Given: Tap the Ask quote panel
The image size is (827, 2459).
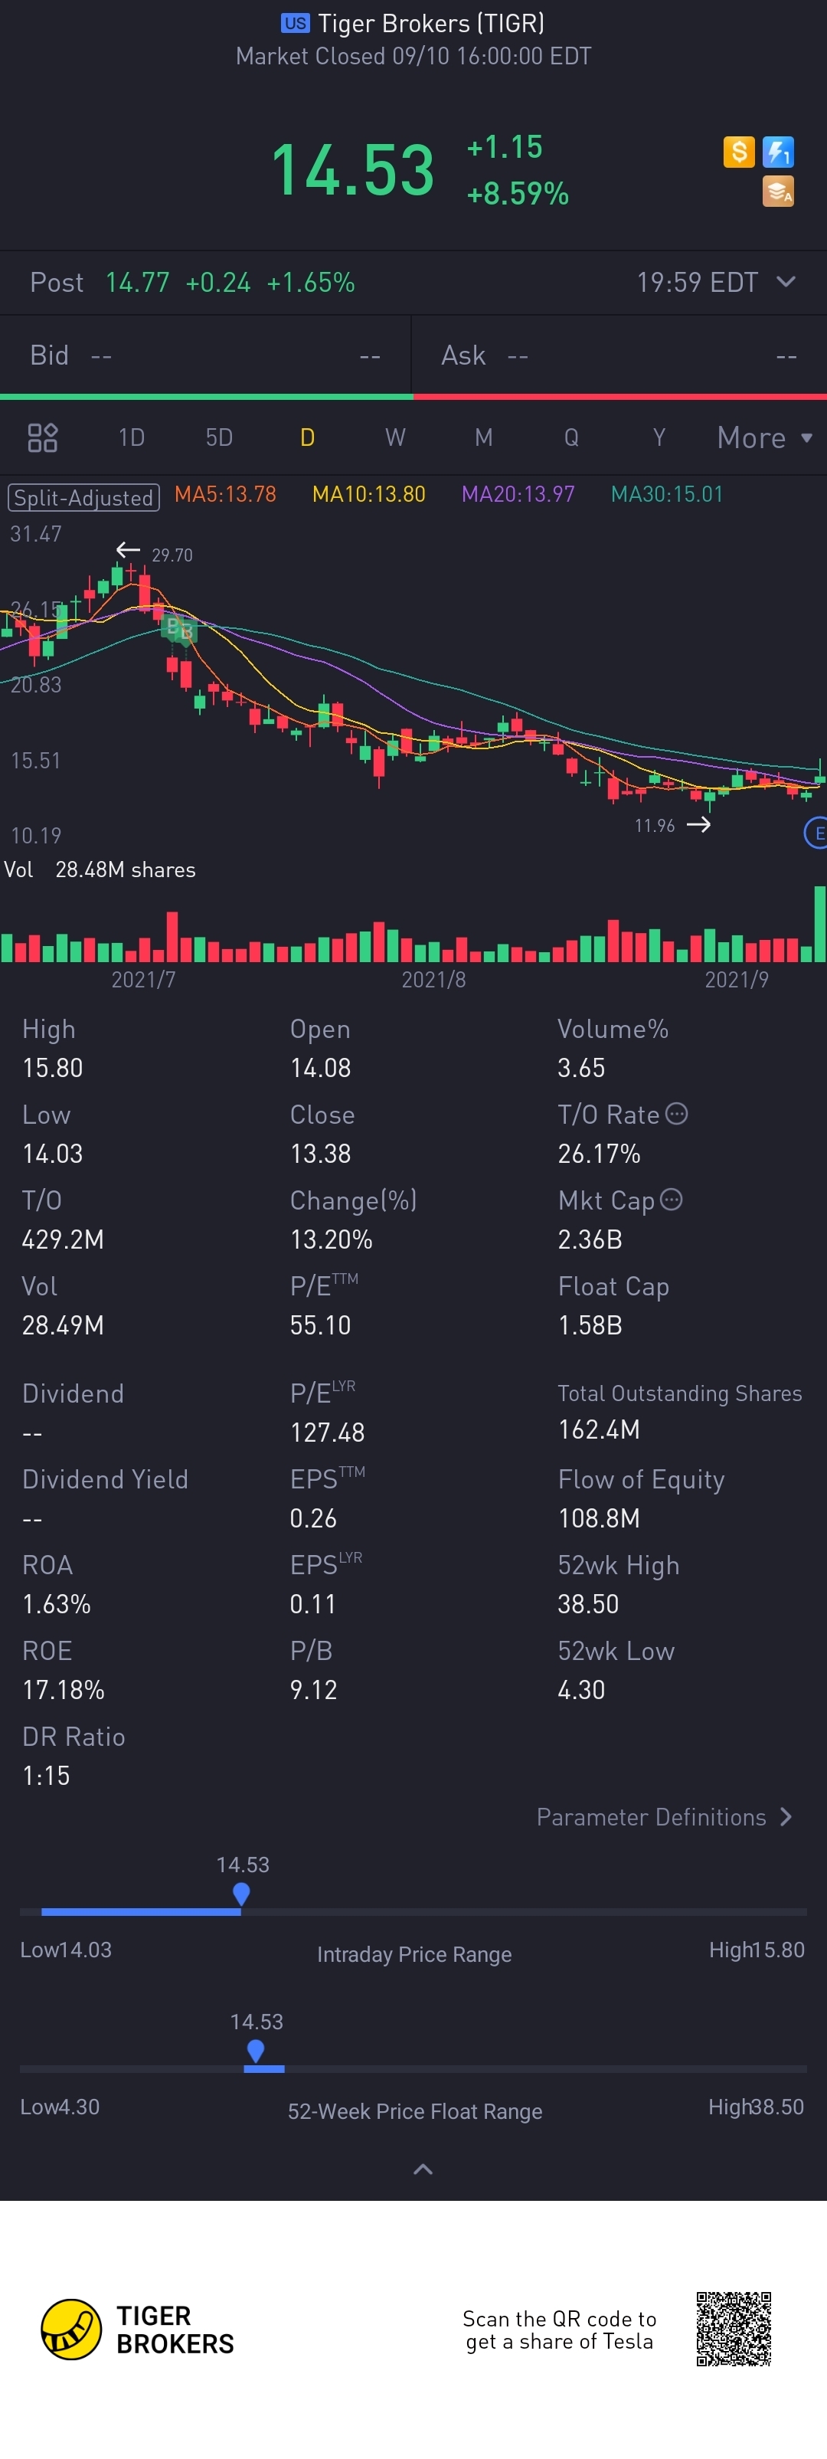Looking at the screenshot, I should click(619, 355).
